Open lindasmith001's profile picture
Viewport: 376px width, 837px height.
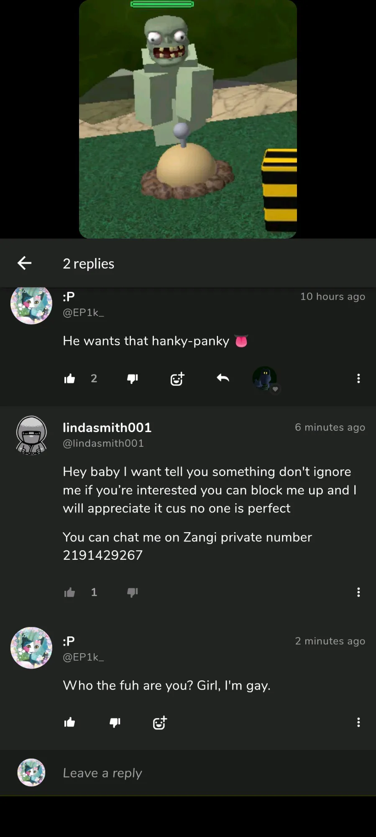point(31,435)
